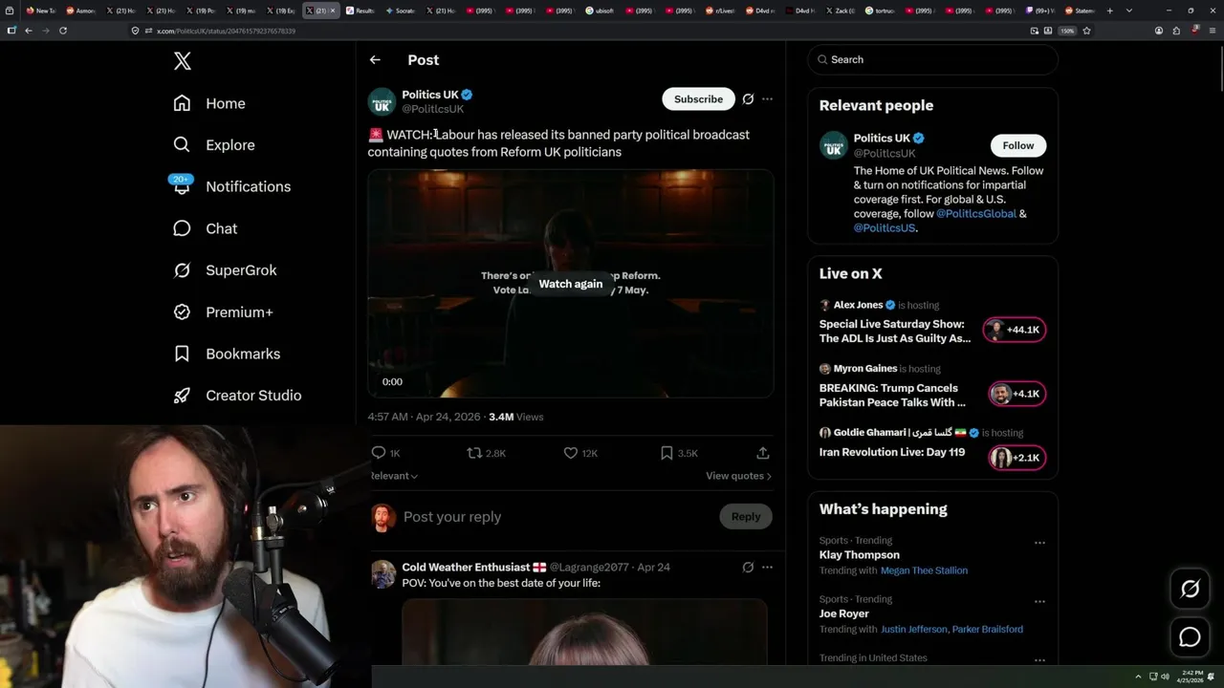Join Iran Revolution Live +2.1K
Screen dimensions: 1224x688
[1017, 458]
